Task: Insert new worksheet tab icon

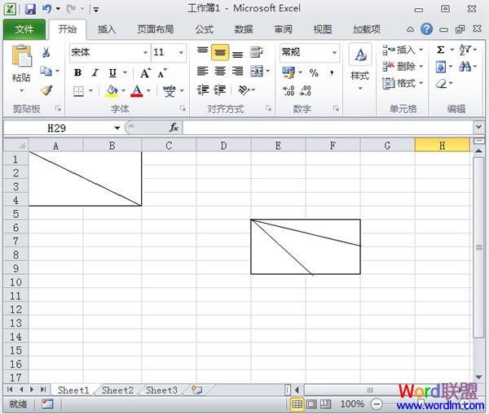Action: 196,390
